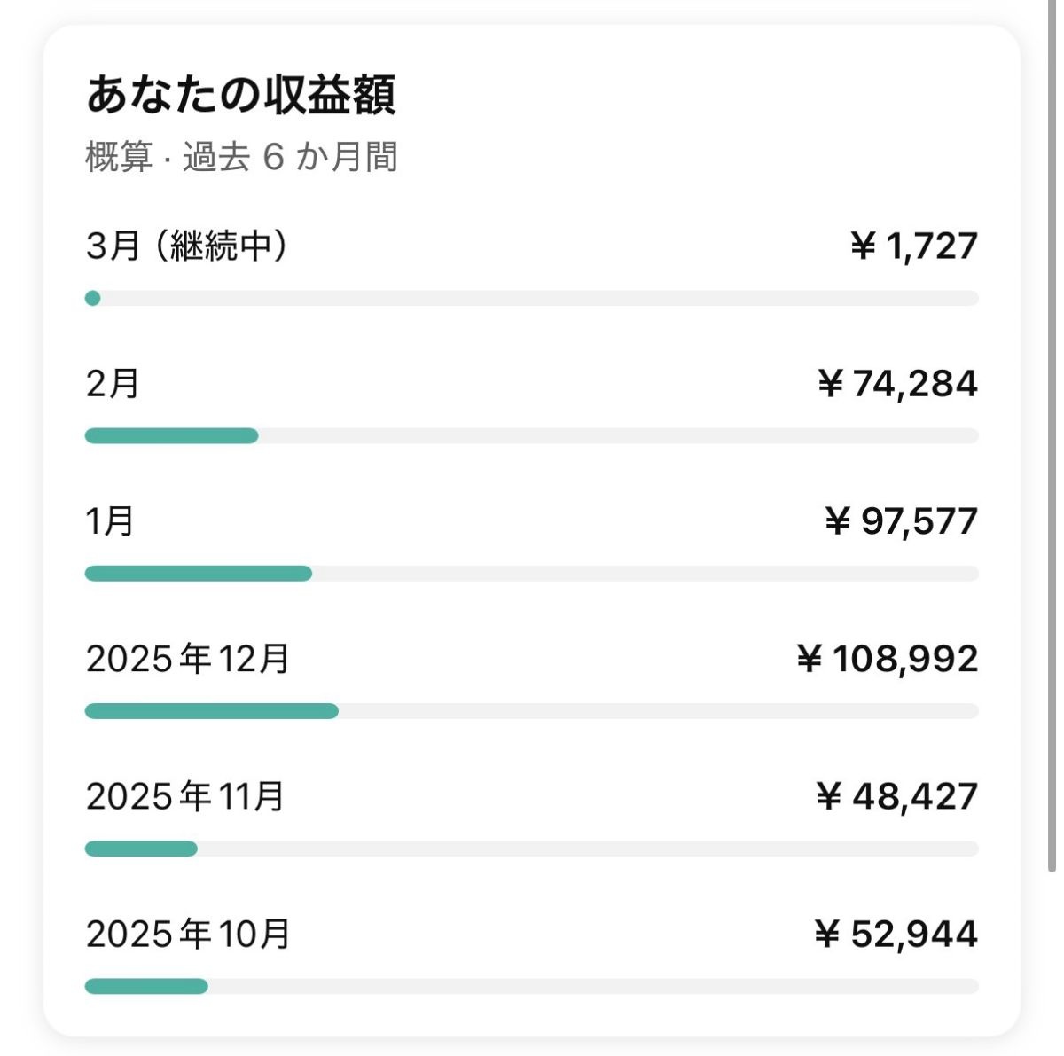Image resolution: width=1064 pixels, height=1056 pixels.
Task: Click the 概算・過去6か月間 subtitle
Action: [x=241, y=157]
